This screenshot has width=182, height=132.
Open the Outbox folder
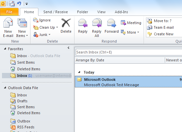pyautogui.click(x=20, y=121)
